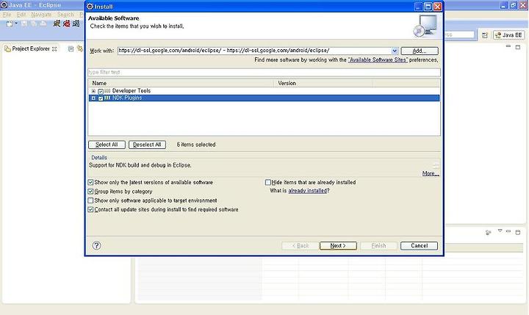Screen dimensions: 529x315
Task: Click the Cancel button
Action: [x=419, y=246]
